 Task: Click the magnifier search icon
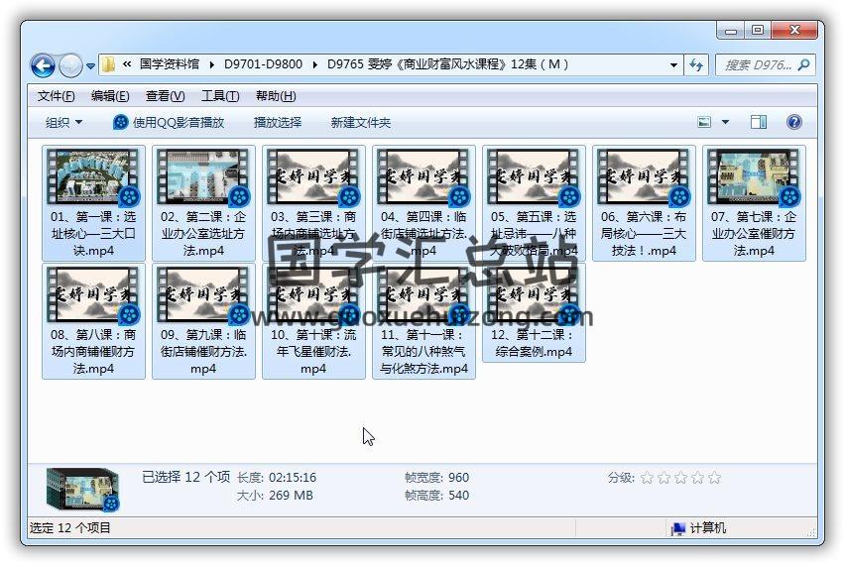803,65
